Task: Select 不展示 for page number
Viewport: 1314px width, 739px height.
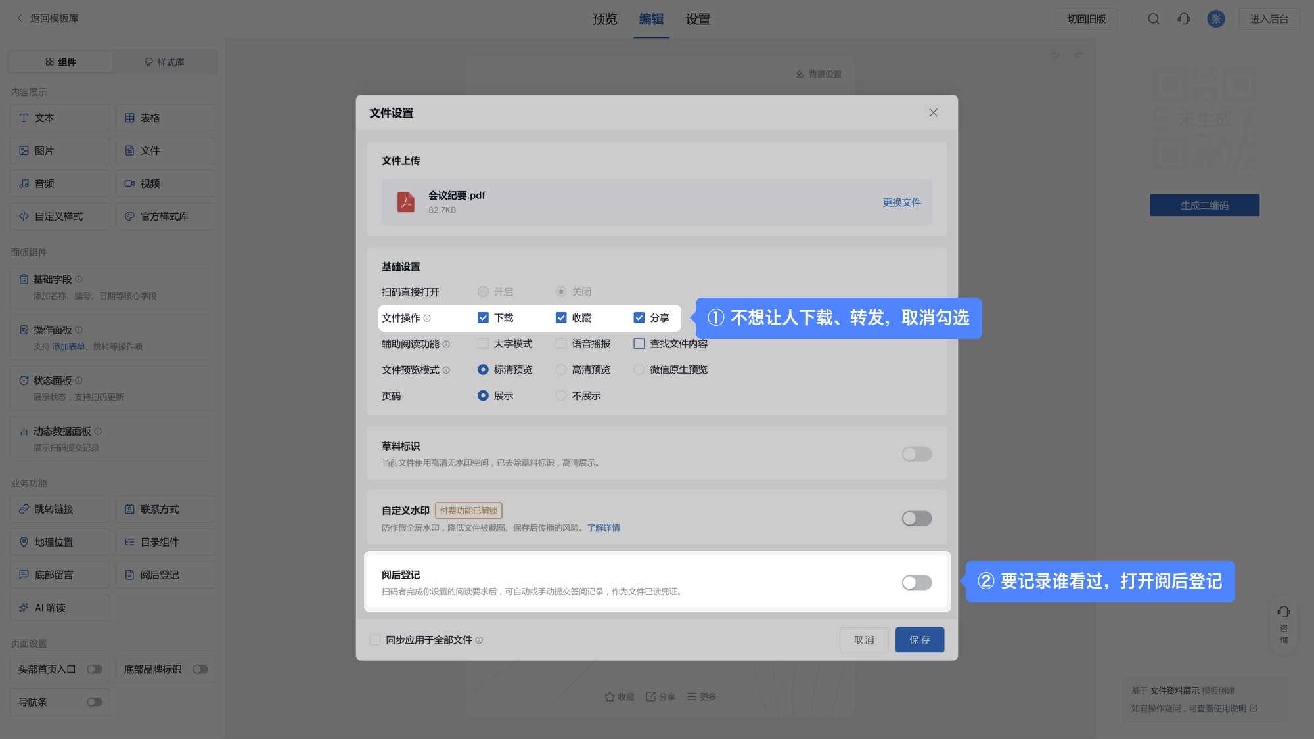Action: (x=561, y=396)
